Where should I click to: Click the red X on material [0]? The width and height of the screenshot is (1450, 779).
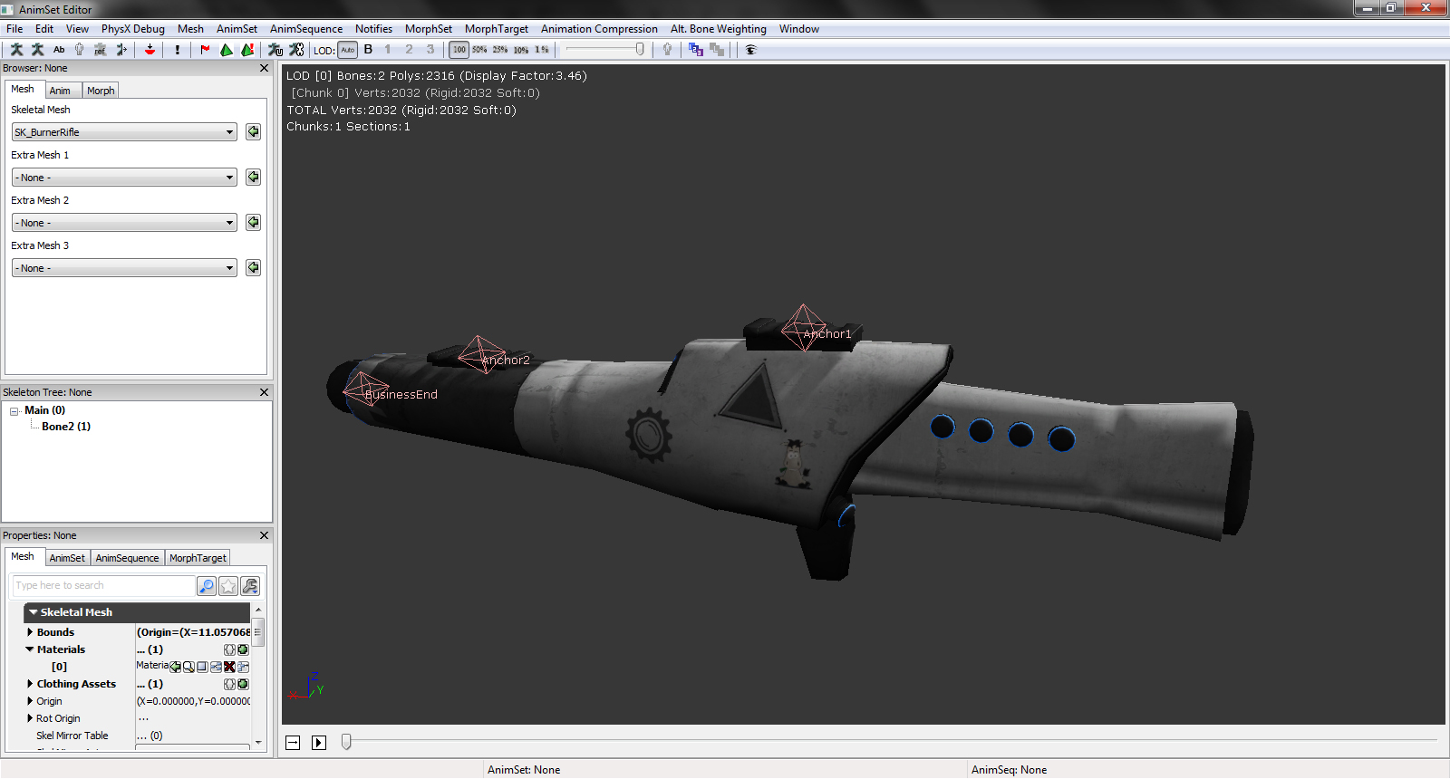tap(229, 667)
